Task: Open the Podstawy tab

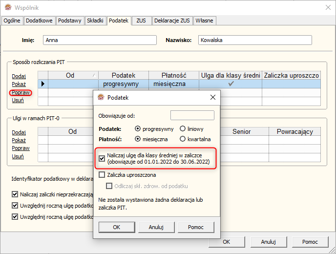Action: click(70, 21)
